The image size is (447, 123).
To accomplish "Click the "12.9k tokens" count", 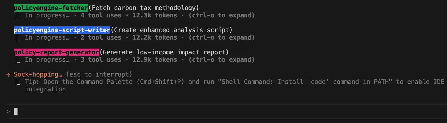I will tap(155, 60).
